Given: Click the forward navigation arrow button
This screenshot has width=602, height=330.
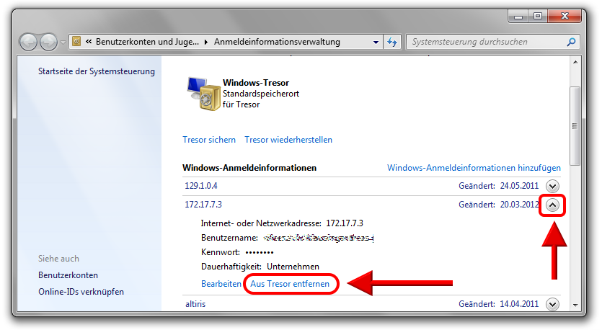Looking at the screenshot, I should point(48,42).
